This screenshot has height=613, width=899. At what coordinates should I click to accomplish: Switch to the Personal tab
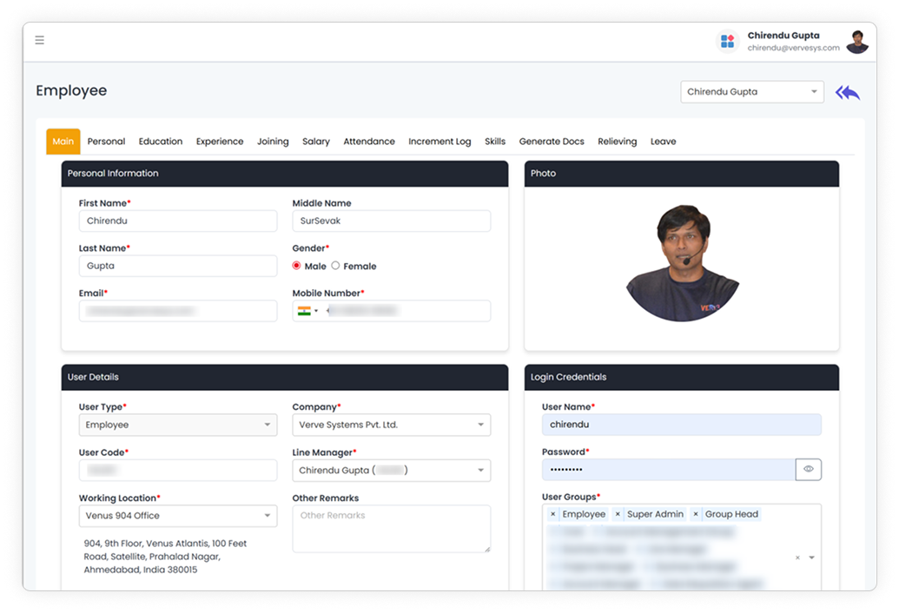[x=106, y=142]
